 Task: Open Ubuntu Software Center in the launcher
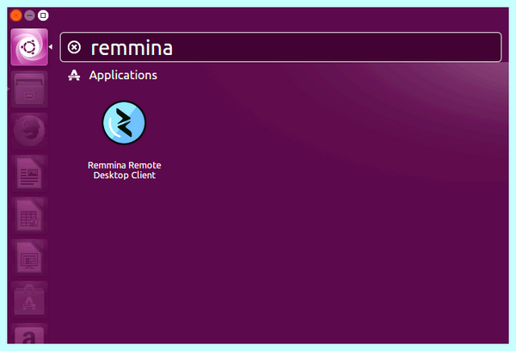(x=29, y=299)
